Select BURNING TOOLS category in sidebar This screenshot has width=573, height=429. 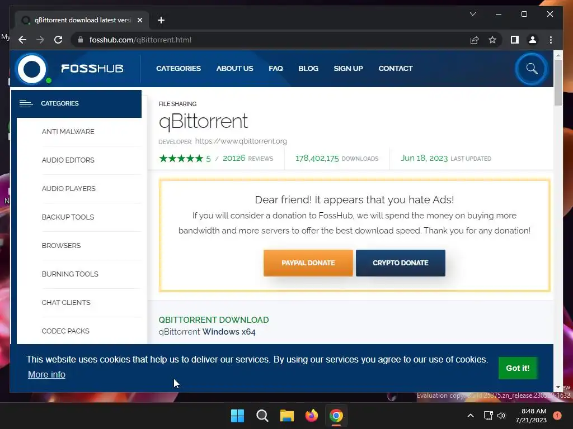pyautogui.click(x=70, y=274)
